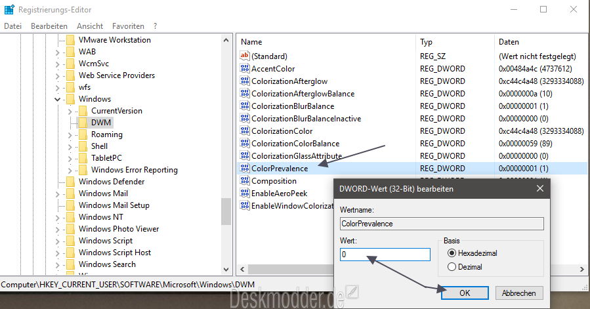The height and width of the screenshot is (309, 590).
Task: Click the VMware Workstation folder icon
Action: (x=70, y=40)
